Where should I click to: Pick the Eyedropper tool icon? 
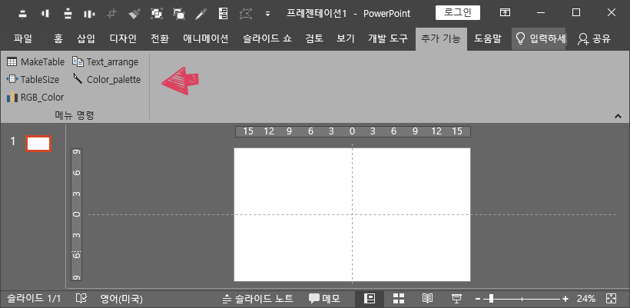(201, 13)
